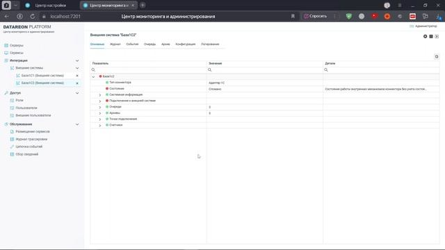Click the Роли item icon
This screenshot has height=250, width=445.
[12, 100]
